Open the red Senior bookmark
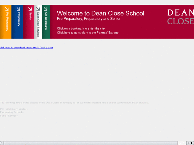The image size is (194, 145). (29, 22)
